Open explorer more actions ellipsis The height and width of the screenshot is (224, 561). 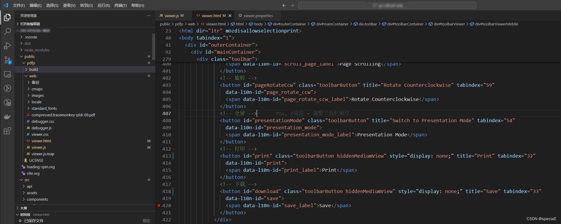[148, 16]
